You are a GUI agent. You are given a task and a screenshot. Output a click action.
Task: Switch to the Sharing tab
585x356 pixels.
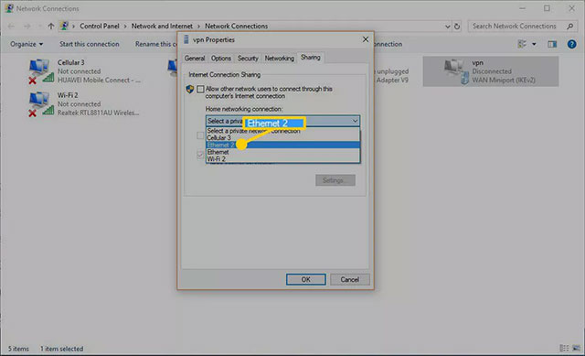[311, 57]
